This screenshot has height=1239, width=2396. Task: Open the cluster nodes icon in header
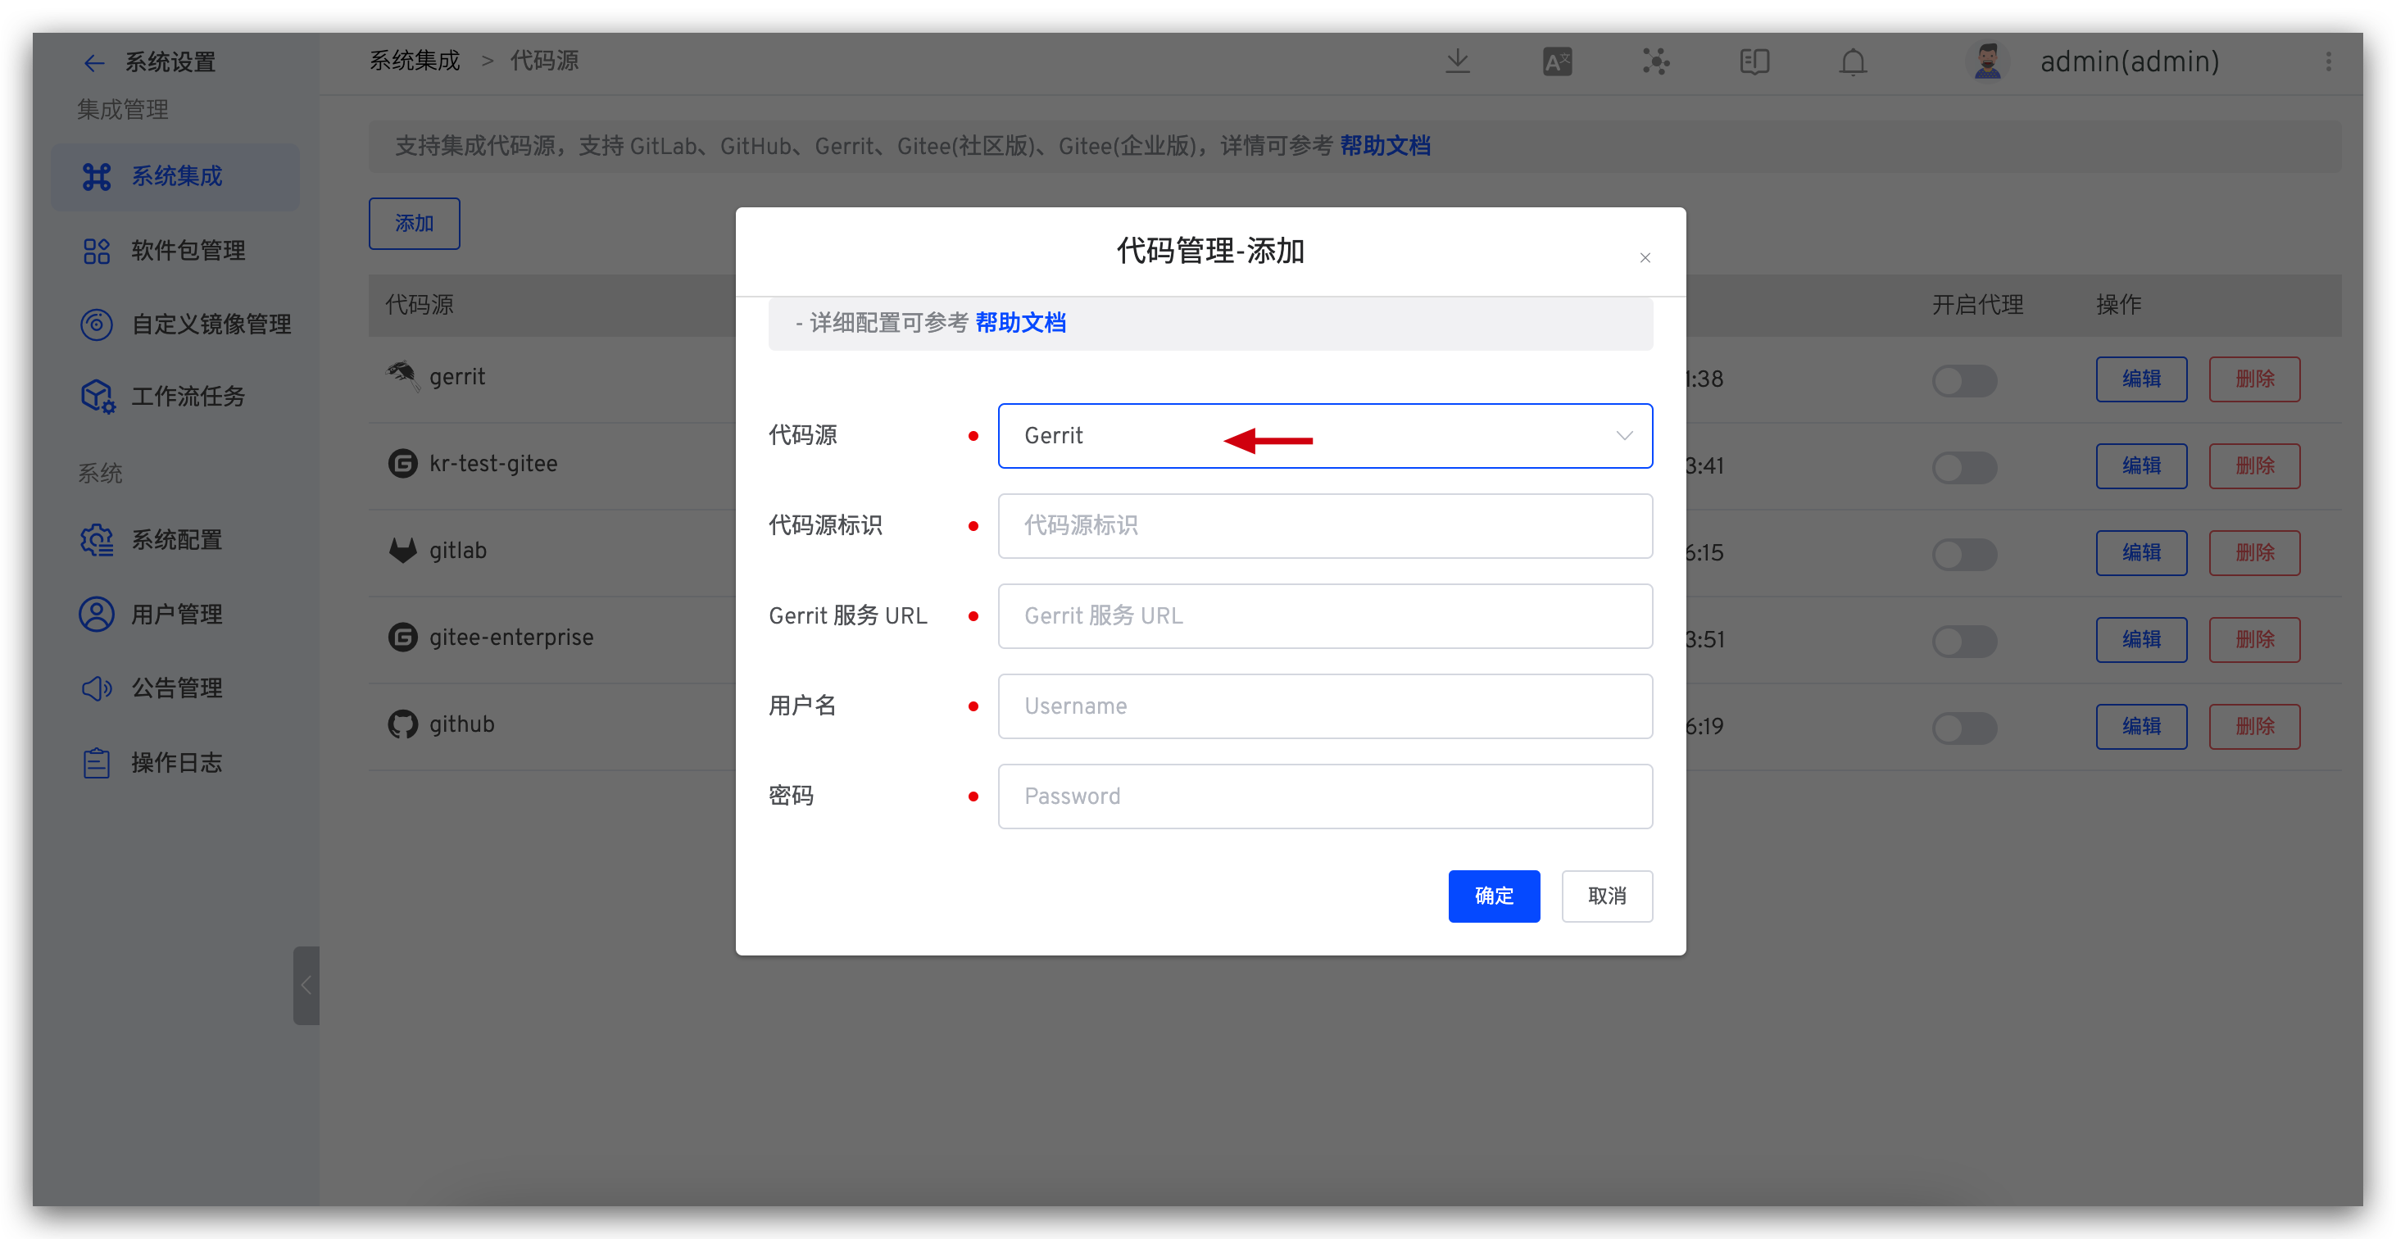tap(1655, 61)
